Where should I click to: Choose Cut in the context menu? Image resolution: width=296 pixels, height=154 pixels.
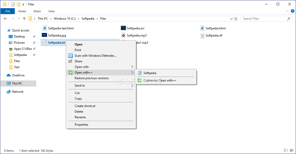101,93
